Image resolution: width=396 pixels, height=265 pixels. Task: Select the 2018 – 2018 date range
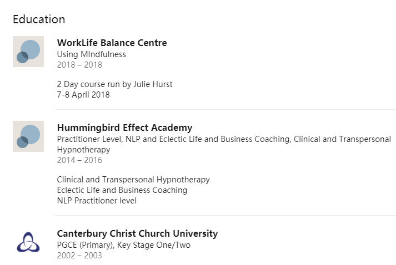79,65
